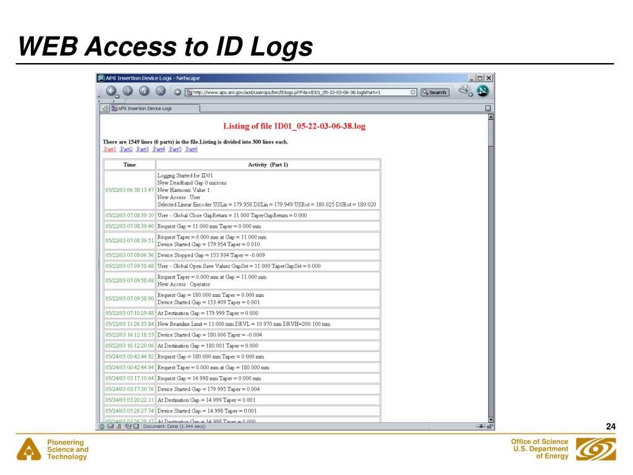Open Address Book icon in status bar
The image size is (633, 475).
click(x=137, y=426)
